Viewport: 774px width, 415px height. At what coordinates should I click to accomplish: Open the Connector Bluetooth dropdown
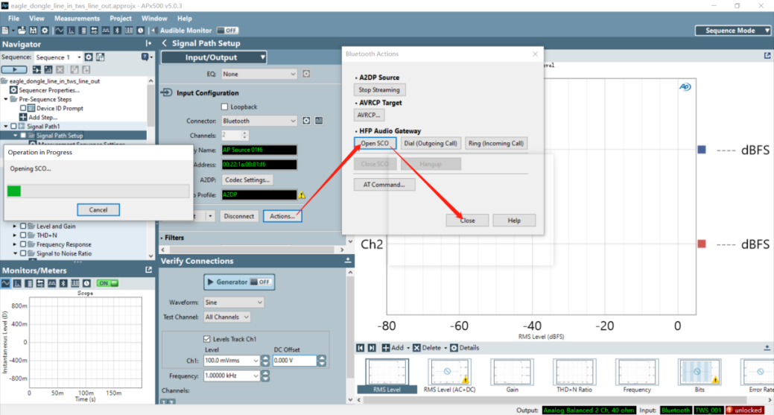pos(259,121)
